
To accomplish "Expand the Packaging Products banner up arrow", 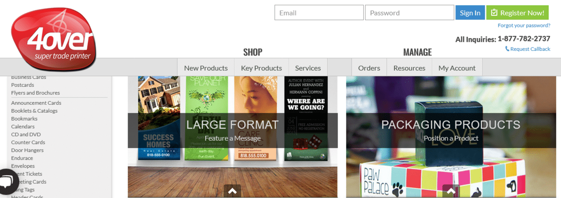I will tap(451, 191).
